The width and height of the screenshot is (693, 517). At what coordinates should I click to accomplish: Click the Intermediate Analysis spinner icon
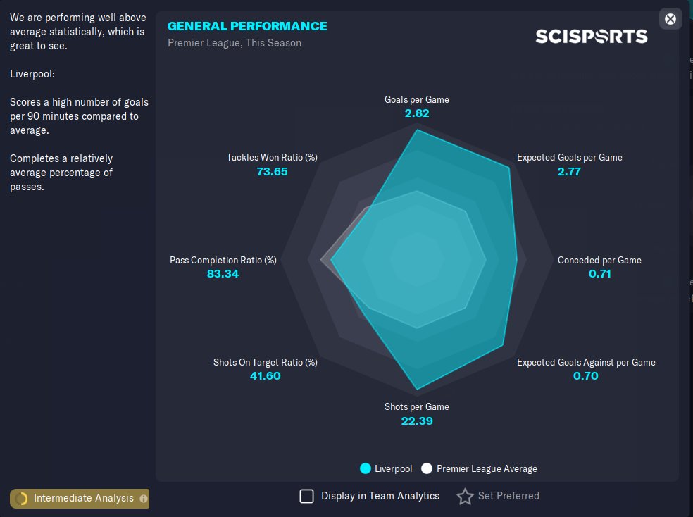tap(22, 499)
